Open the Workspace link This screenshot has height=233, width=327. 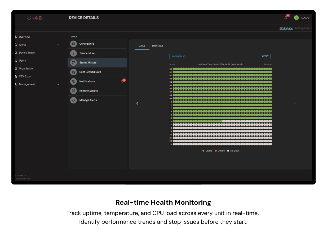point(286,28)
